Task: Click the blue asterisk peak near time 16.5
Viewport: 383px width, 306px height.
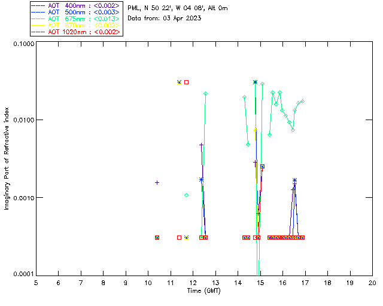Action: (295, 180)
